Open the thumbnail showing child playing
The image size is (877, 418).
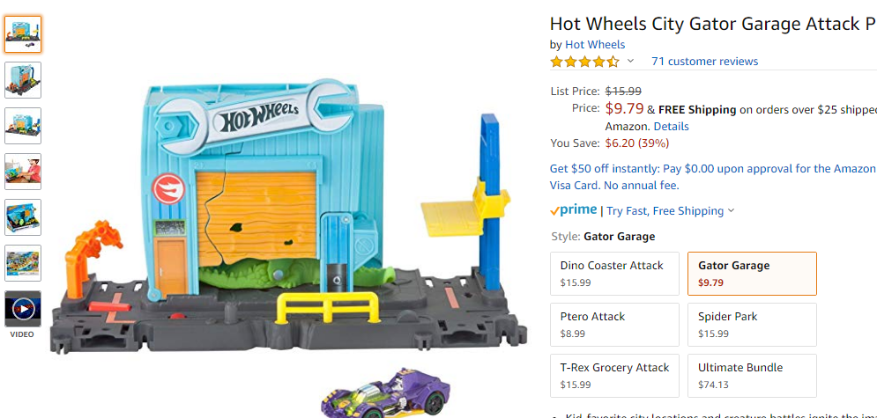23,172
